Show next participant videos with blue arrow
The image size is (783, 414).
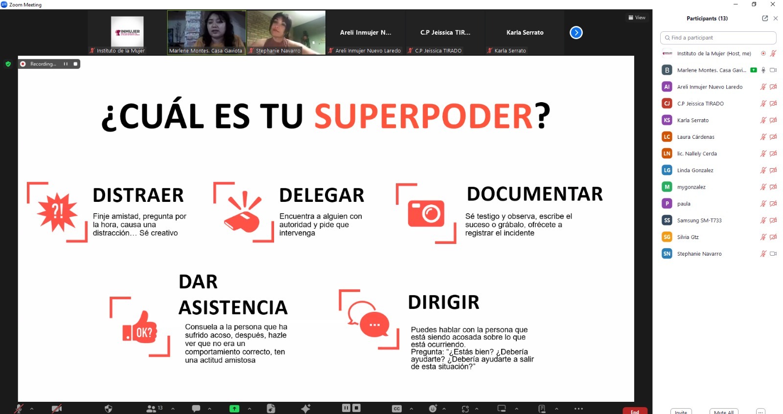tap(576, 33)
